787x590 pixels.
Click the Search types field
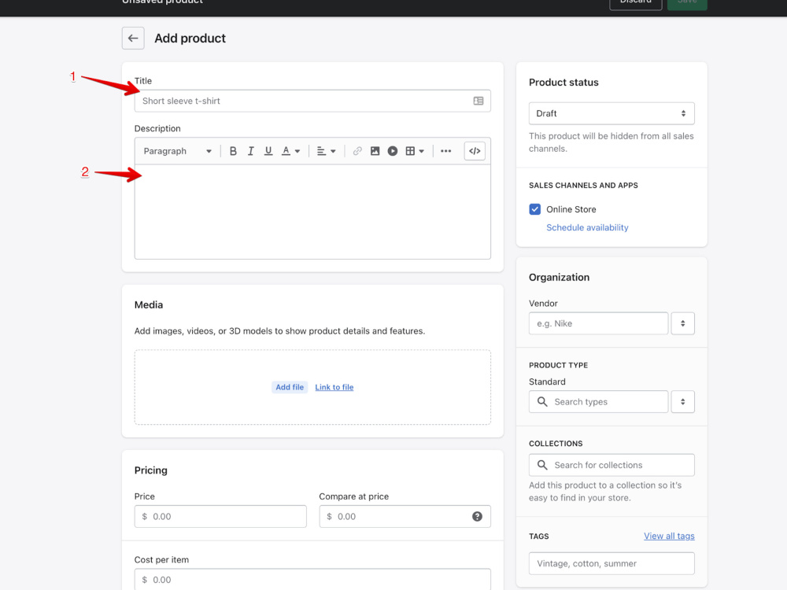[598, 402]
